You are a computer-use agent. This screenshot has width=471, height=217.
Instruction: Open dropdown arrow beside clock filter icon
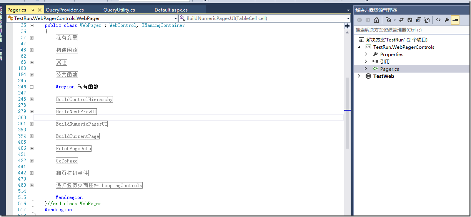(x=394, y=20)
